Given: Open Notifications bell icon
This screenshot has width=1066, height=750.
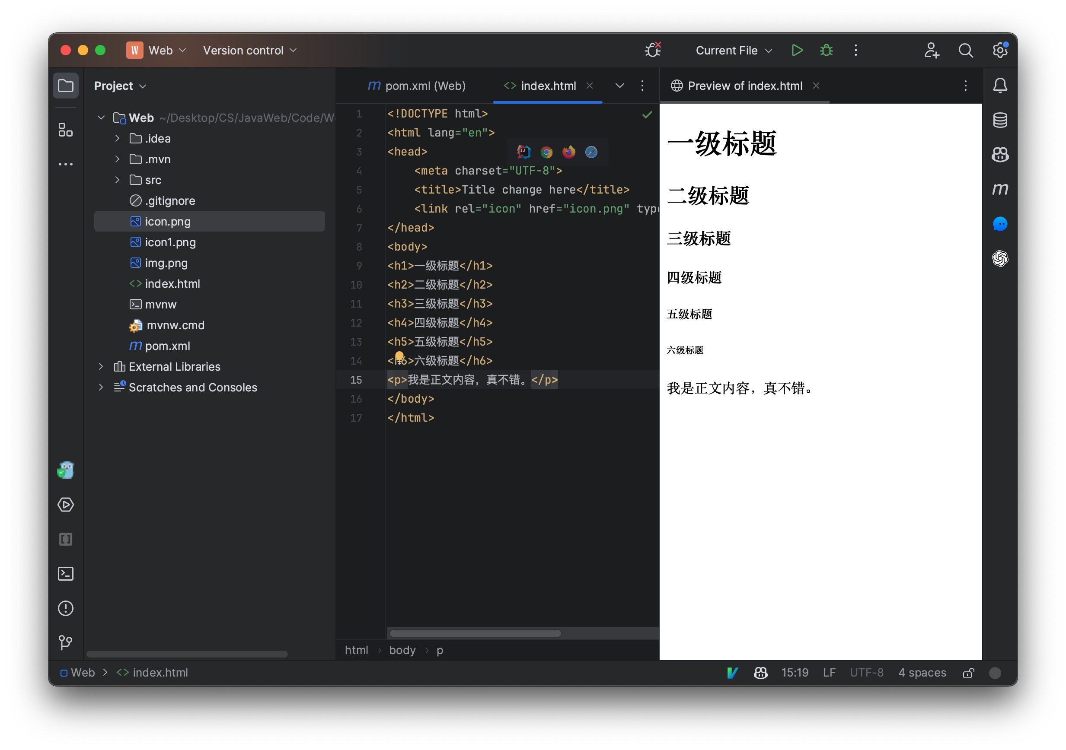Looking at the screenshot, I should tap(999, 86).
